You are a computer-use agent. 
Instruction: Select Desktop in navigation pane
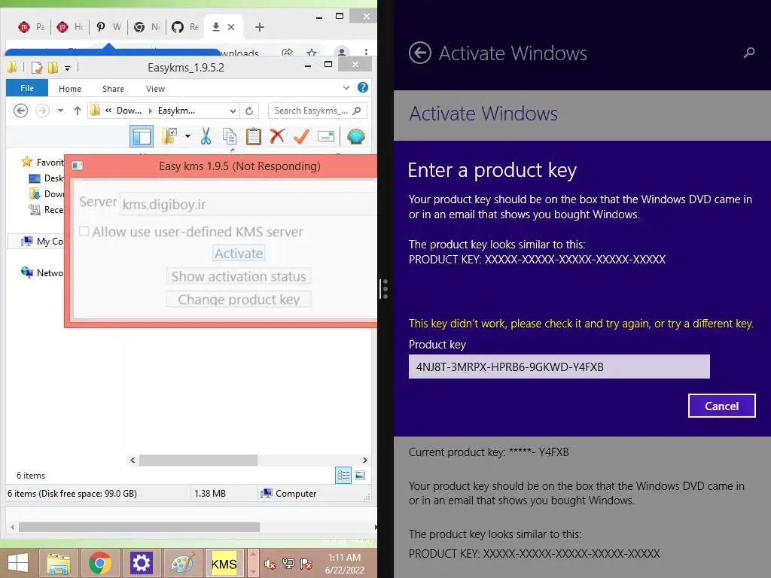[x=46, y=178]
